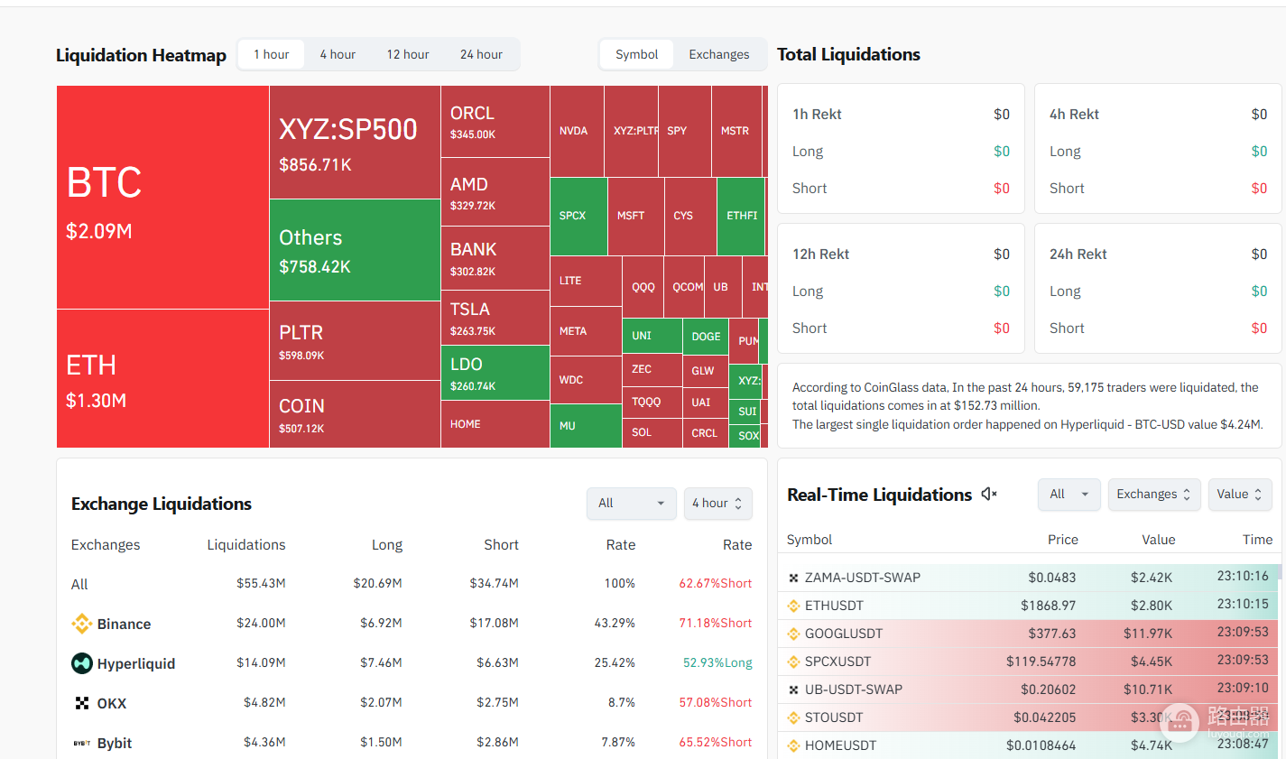
Task: Click the MSFT heatmap tile
Action: click(x=636, y=217)
